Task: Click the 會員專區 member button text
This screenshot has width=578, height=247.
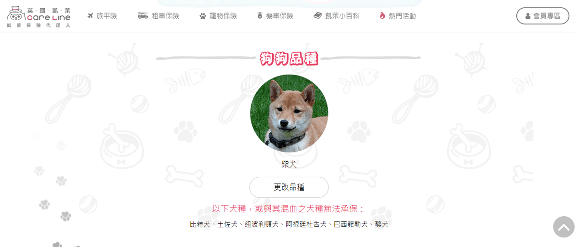Action: 547,16
